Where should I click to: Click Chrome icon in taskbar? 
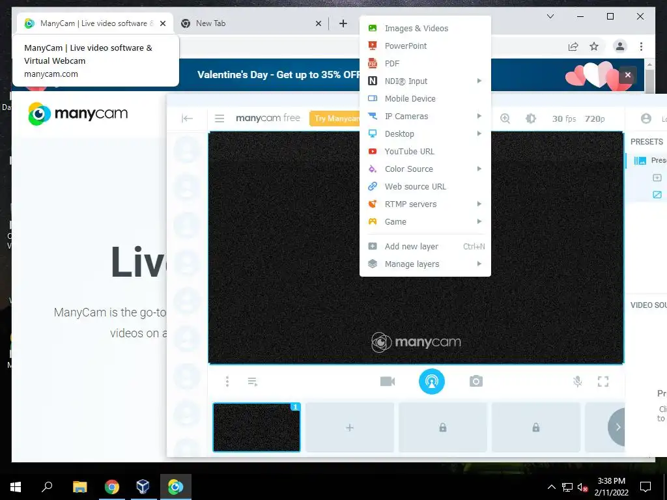(112, 486)
